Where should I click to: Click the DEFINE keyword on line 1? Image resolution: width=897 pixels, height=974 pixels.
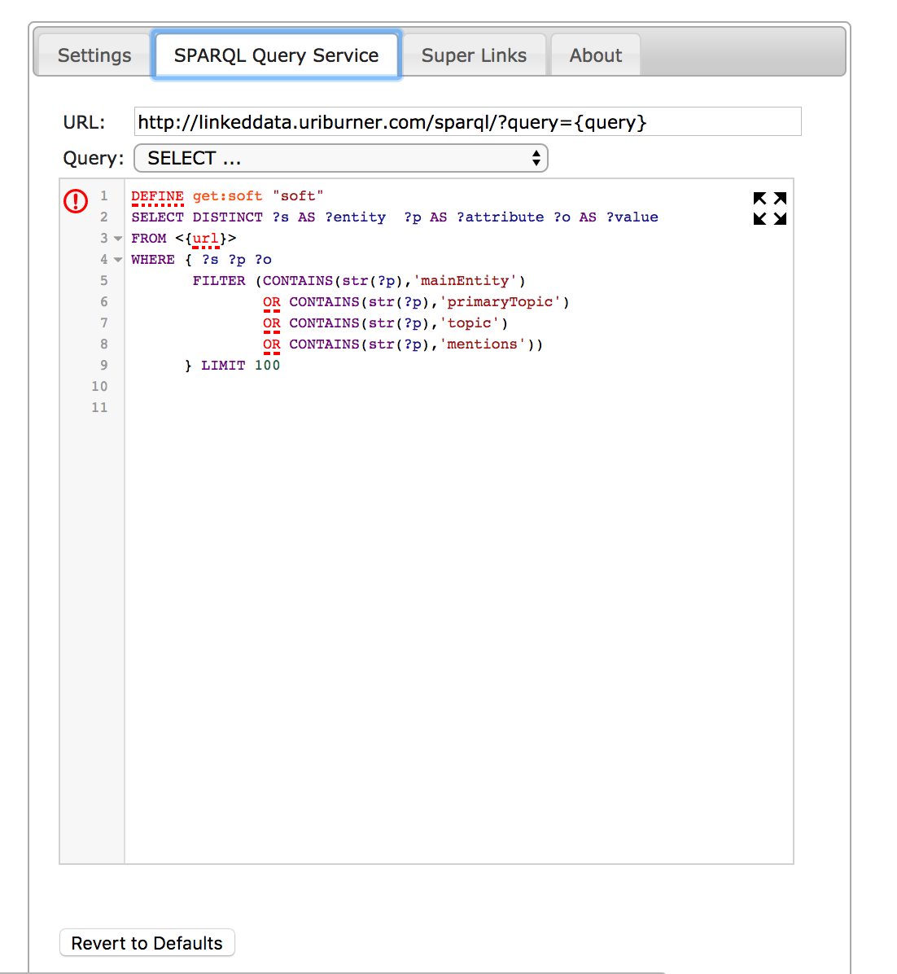coord(157,195)
